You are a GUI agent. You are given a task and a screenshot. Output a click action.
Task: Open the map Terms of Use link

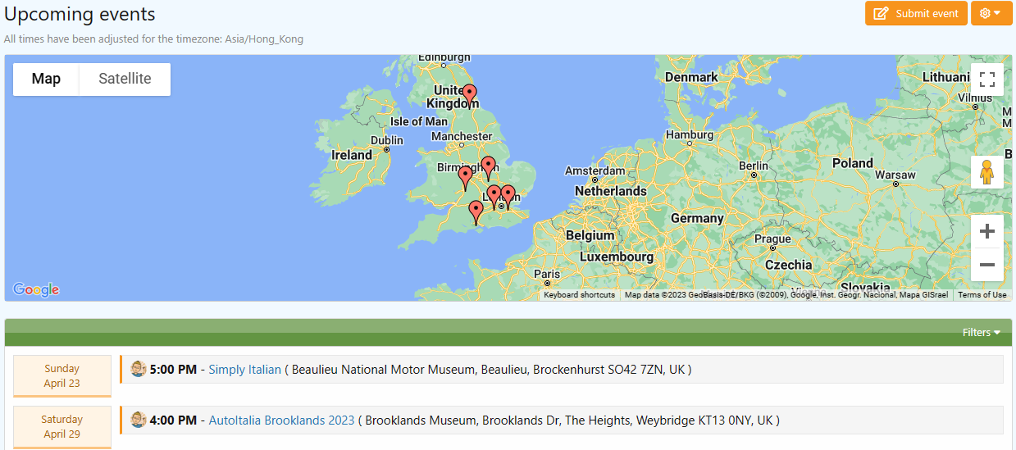pos(982,295)
